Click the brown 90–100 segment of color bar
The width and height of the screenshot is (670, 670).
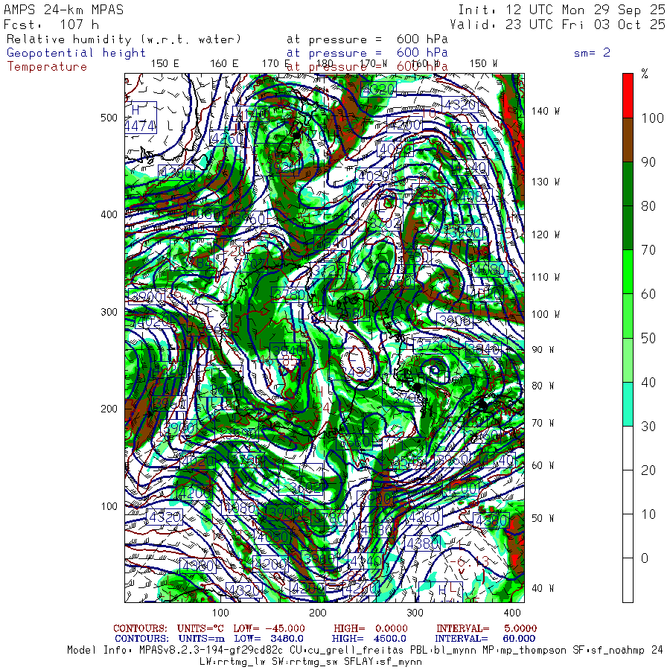pos(628,140)
